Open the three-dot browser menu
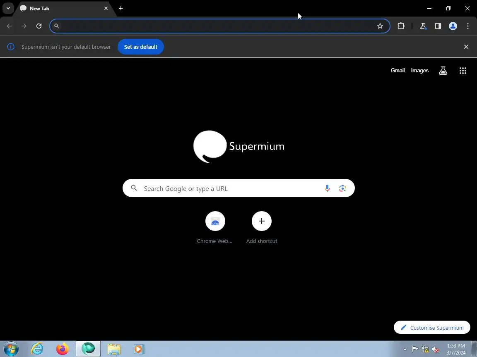The width and height of the screenshot is (477, 357). (x=468, y=26)
